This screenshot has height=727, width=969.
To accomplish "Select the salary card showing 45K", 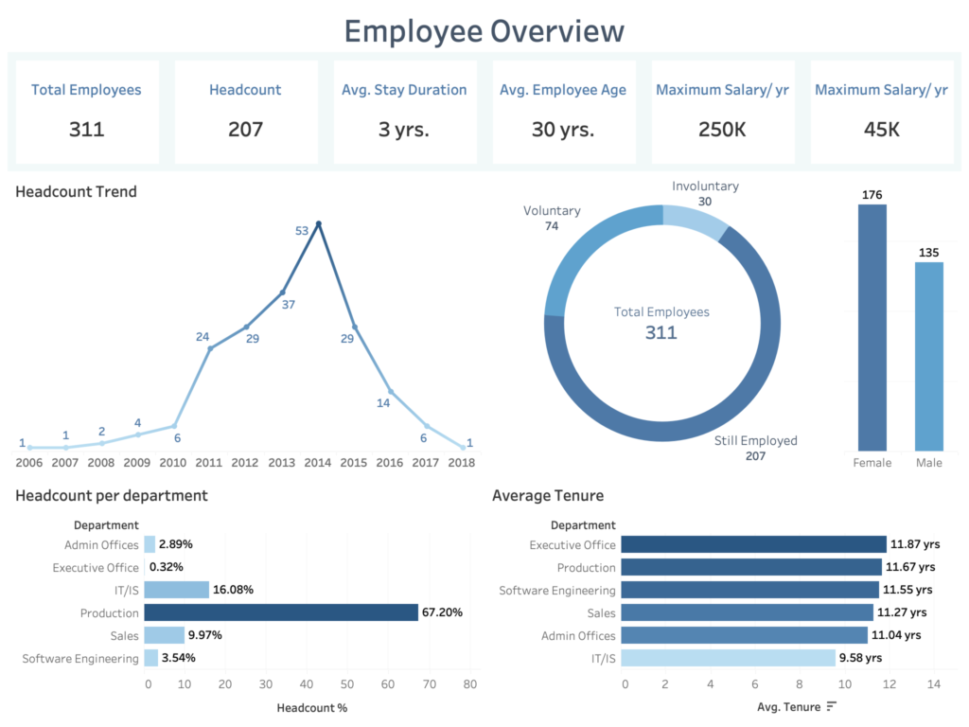I will click(881, 110).
